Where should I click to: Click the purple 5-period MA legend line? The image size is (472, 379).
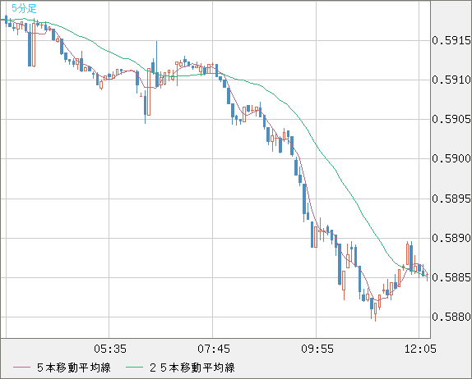click(x=21, y=368)
